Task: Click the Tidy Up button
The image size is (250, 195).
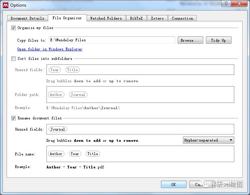Action: coord(219,40)
